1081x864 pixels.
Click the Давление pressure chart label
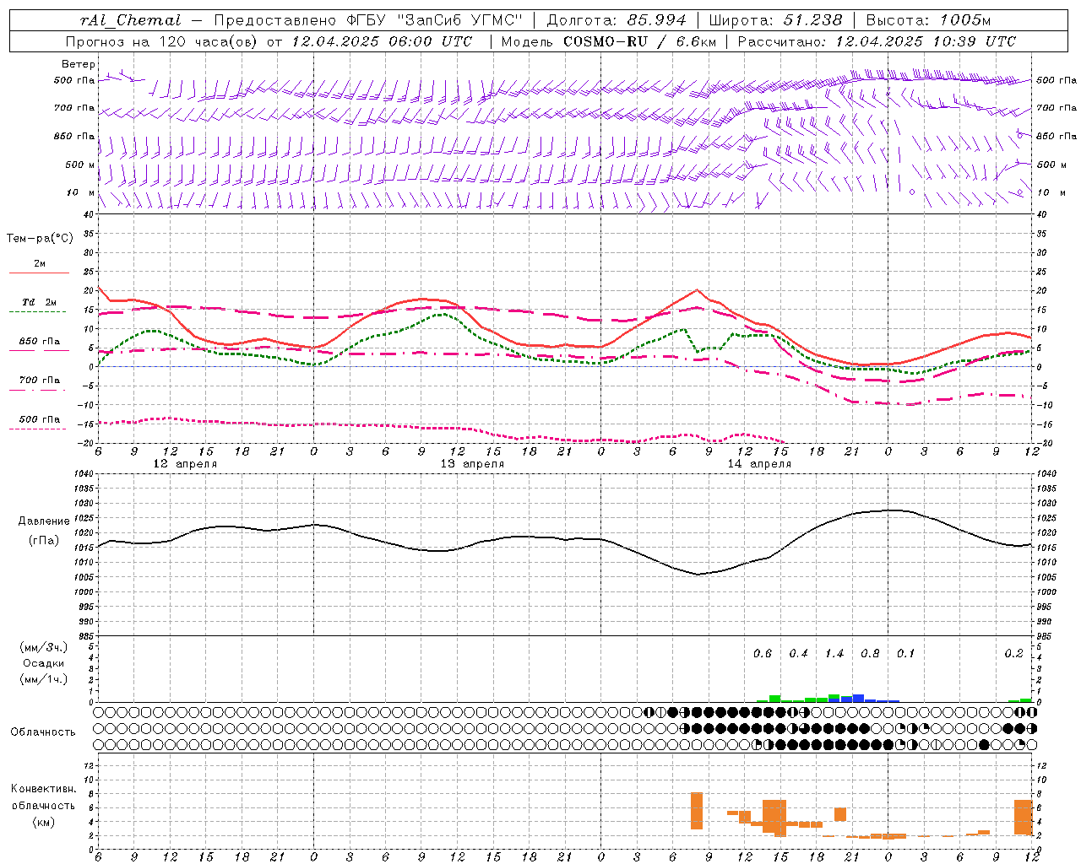(x=43, y=521)
